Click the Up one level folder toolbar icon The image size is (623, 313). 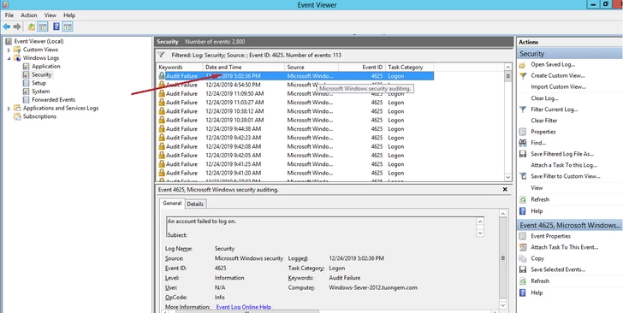pos(32,27)
